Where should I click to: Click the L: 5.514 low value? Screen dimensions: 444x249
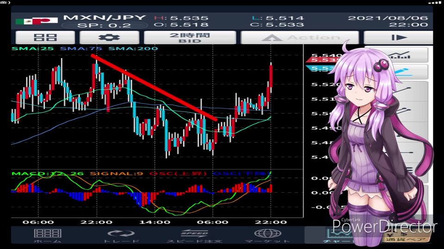tap(278, 18)
